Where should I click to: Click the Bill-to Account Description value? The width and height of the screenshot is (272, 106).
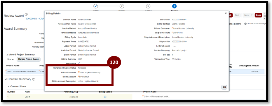click(89, 81)
